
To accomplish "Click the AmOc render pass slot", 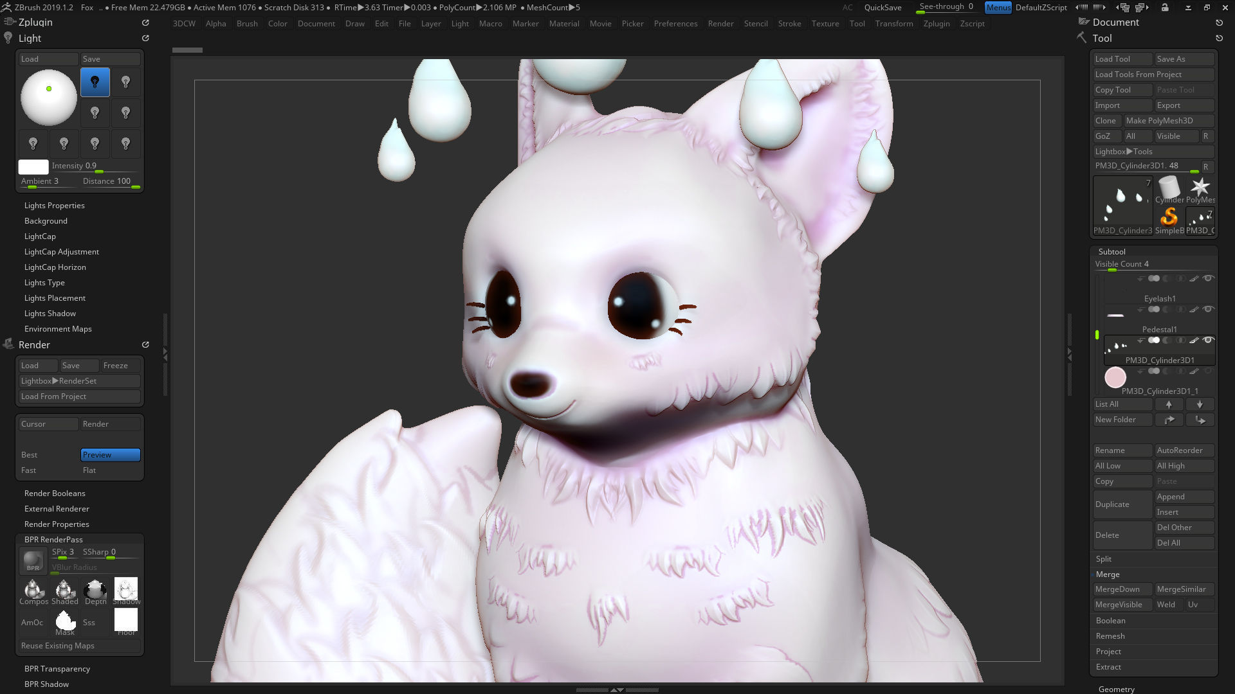I will click(x=33, y=622).
